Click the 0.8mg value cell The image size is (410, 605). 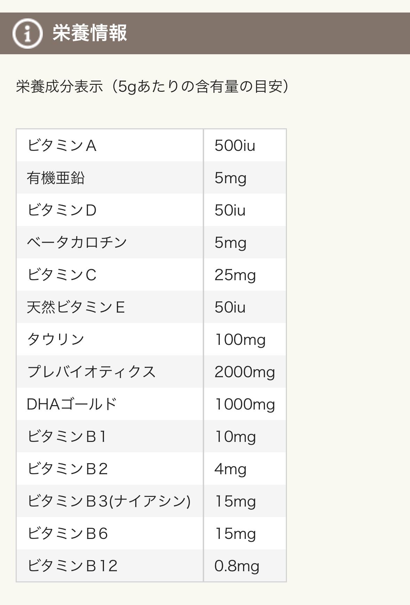(236, 566)
